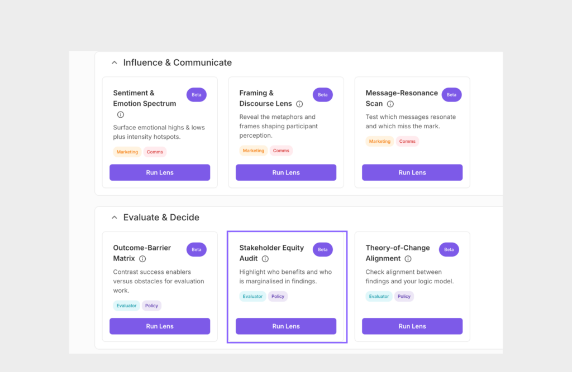Select Comms tag on Framing & Discourse card
The width and height of the screenshot is (572, 372).
(x=281, y=151)
